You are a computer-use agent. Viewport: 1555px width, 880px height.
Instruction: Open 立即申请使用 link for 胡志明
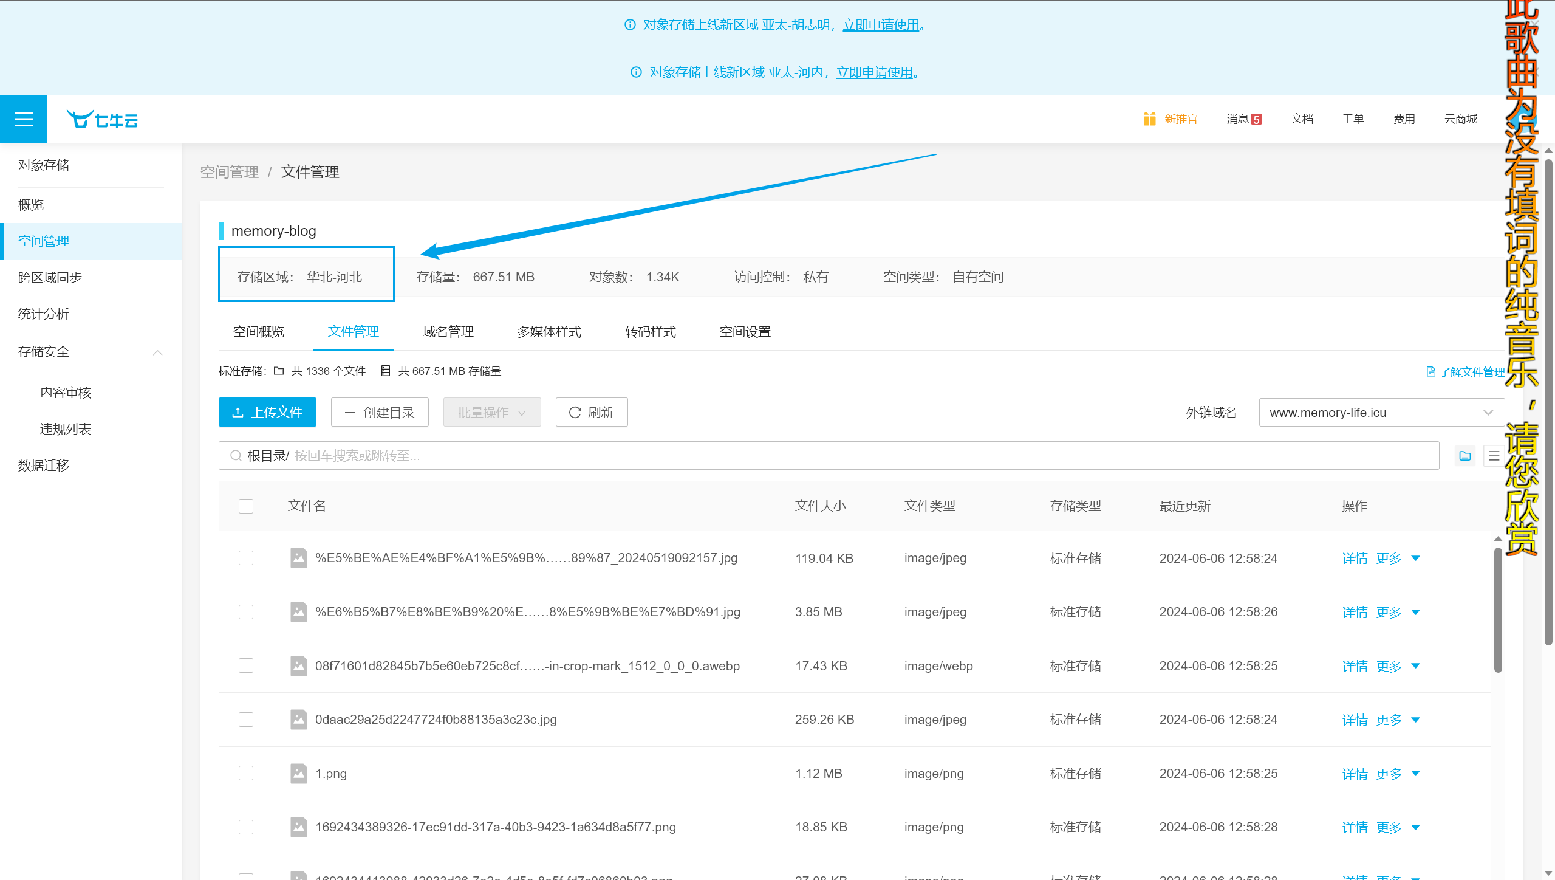(881, 25)
